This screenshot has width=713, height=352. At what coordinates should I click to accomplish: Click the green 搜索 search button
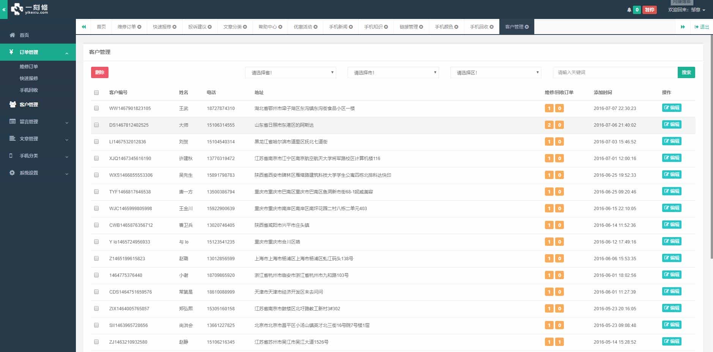click(686, 72)
